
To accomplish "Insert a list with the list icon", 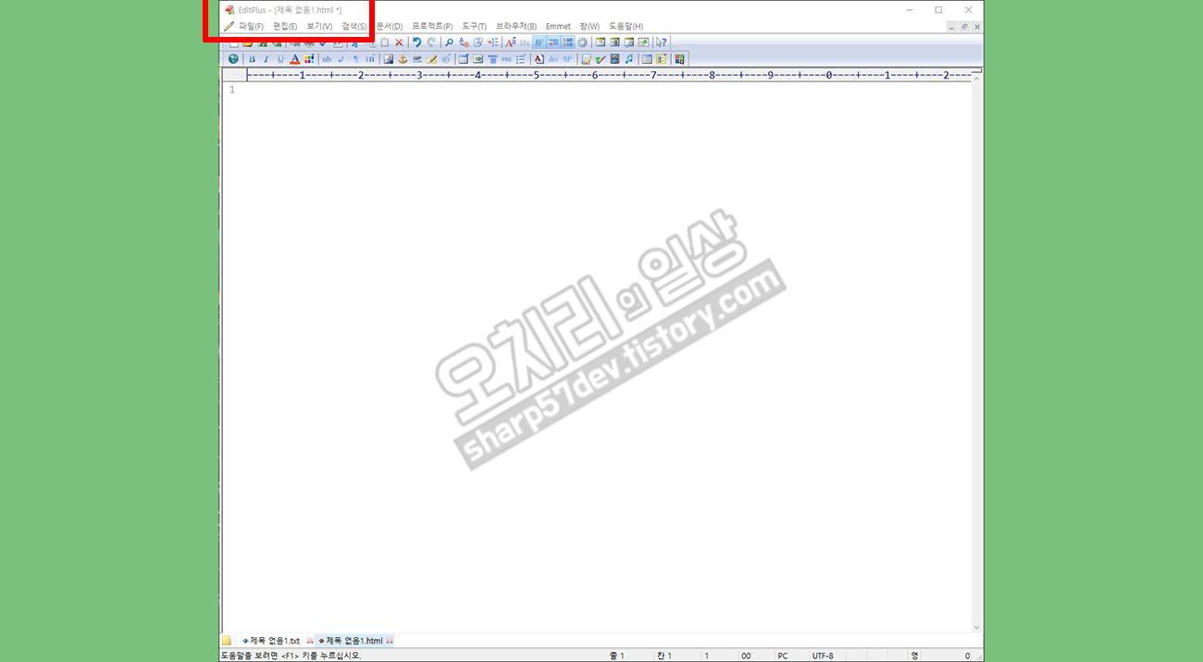I will tap(520, 59).
